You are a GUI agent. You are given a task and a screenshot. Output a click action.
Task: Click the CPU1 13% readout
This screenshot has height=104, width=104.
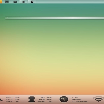[x=12, y=97]
